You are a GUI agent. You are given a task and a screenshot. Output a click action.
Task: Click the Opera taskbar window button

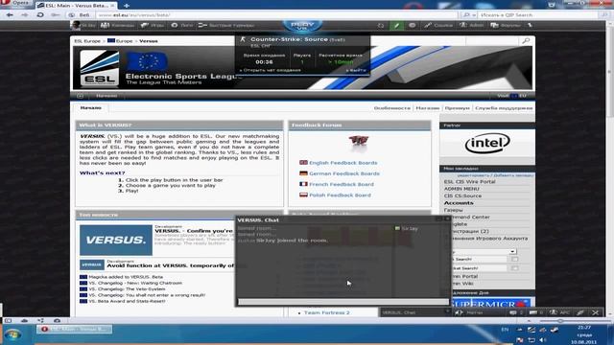click(75, 329)
